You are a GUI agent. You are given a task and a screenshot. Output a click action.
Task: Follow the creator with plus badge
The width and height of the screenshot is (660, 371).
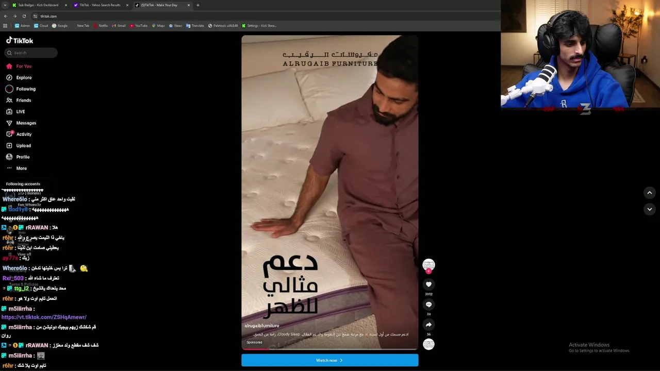click(x=428, y=271)
